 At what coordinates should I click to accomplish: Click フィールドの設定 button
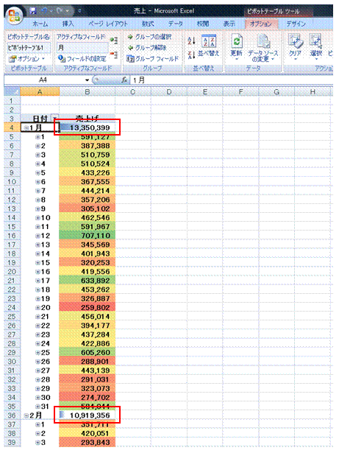click(x=82, y=59)
